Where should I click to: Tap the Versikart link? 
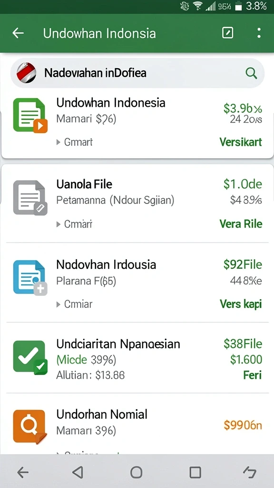241,142
